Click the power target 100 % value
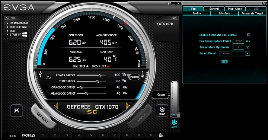Viewport: 268px width, 140px height. (120, 75)
